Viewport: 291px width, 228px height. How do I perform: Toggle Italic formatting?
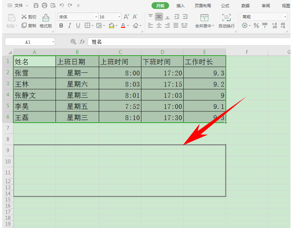coord(70,26)
